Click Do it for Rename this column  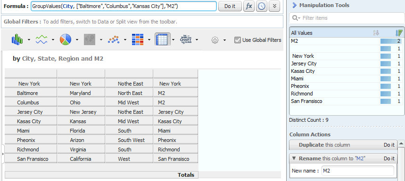[389, 158]
